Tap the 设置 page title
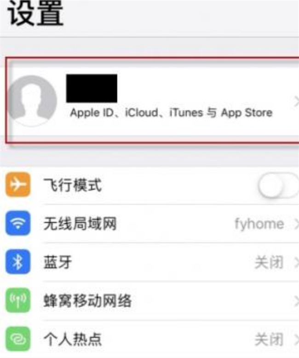Image resolution: width=299 pixels, height=358 pixels. click(35, 14)
